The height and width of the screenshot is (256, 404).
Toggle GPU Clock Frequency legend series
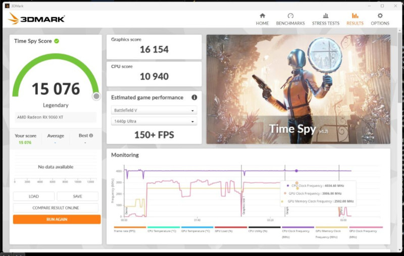[365, 232]
